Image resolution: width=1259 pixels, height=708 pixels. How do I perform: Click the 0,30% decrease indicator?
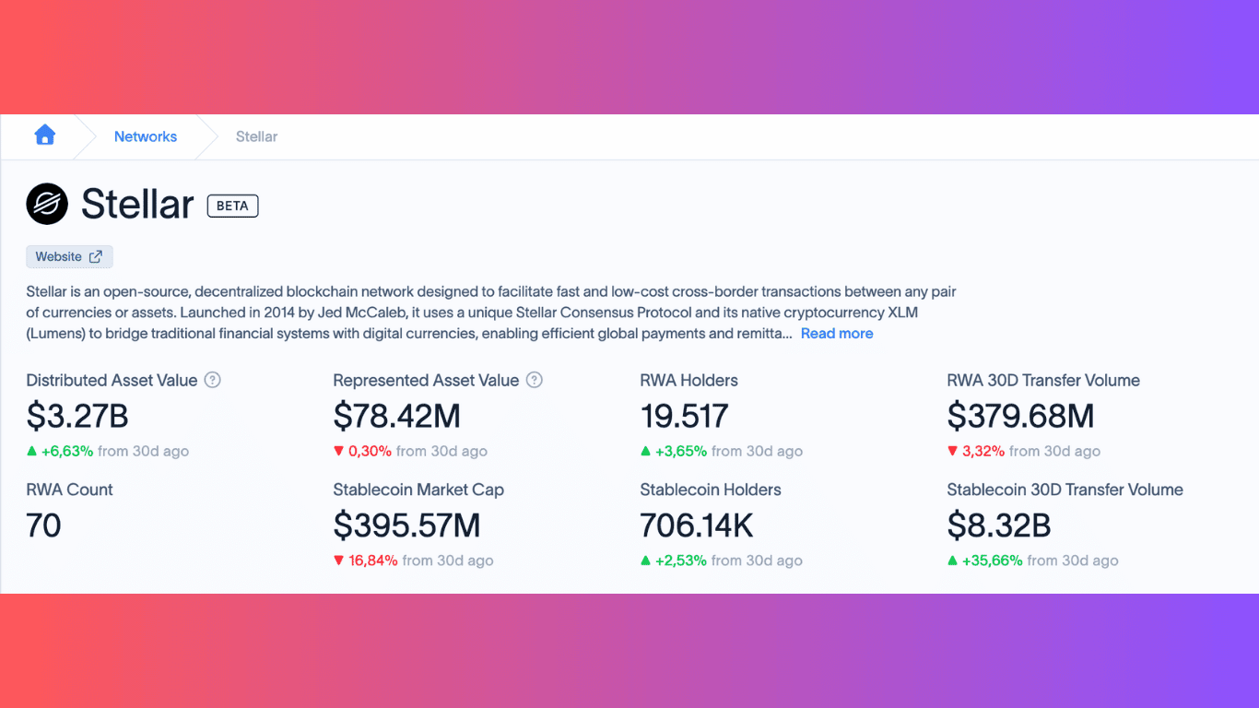click(362, 451)
